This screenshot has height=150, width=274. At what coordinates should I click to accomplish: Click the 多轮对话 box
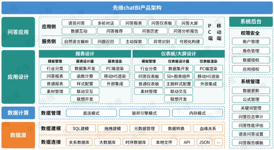[106, 23]
